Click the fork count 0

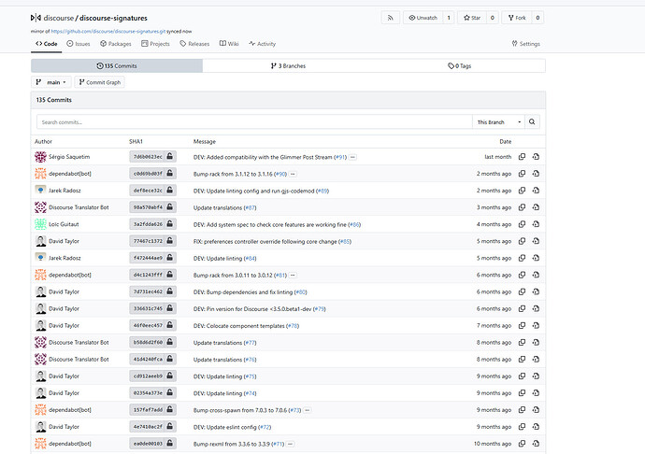coord(537,18)
